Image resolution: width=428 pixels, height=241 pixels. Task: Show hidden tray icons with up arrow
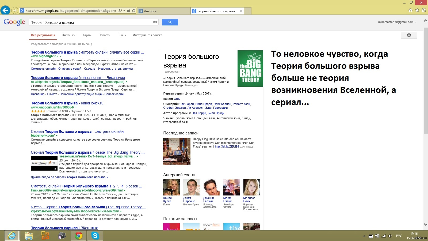(x=364, y=236)
